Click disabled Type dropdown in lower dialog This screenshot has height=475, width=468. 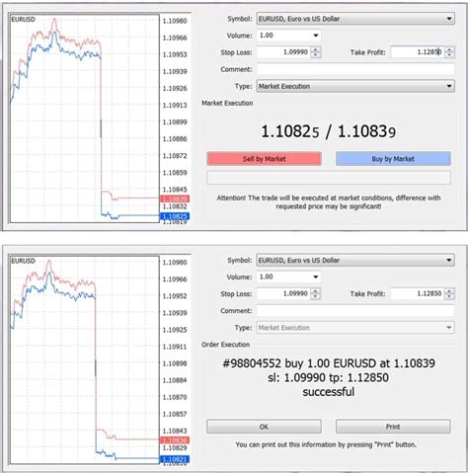[355, 328]
